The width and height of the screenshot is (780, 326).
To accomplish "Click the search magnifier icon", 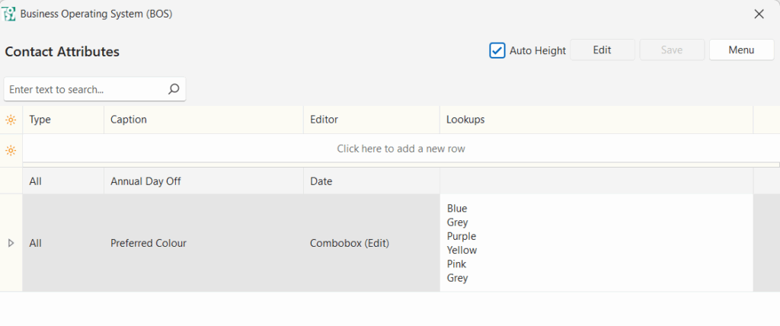I will pyautogui.click(x=174, y=89).
